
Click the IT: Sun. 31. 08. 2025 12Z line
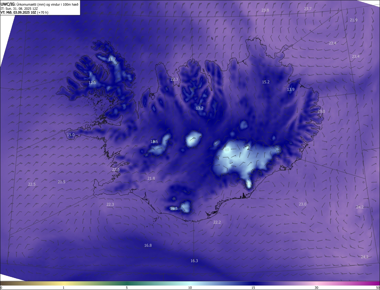coord(19,8)
